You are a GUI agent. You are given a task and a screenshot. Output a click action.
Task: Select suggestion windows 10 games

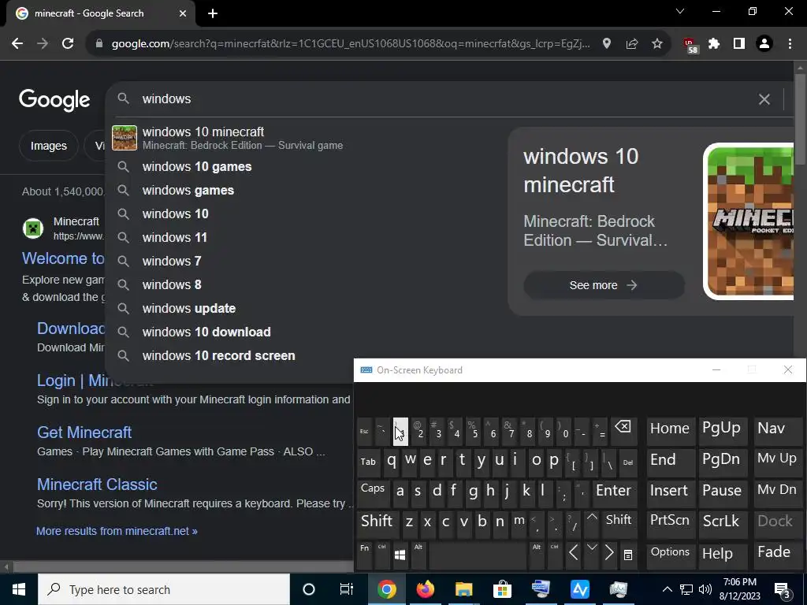tap(306, 167)
